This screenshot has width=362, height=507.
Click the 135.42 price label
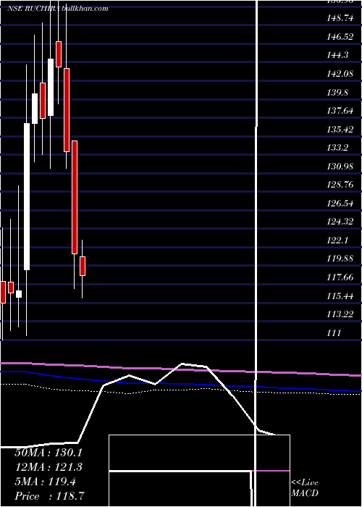340,130
